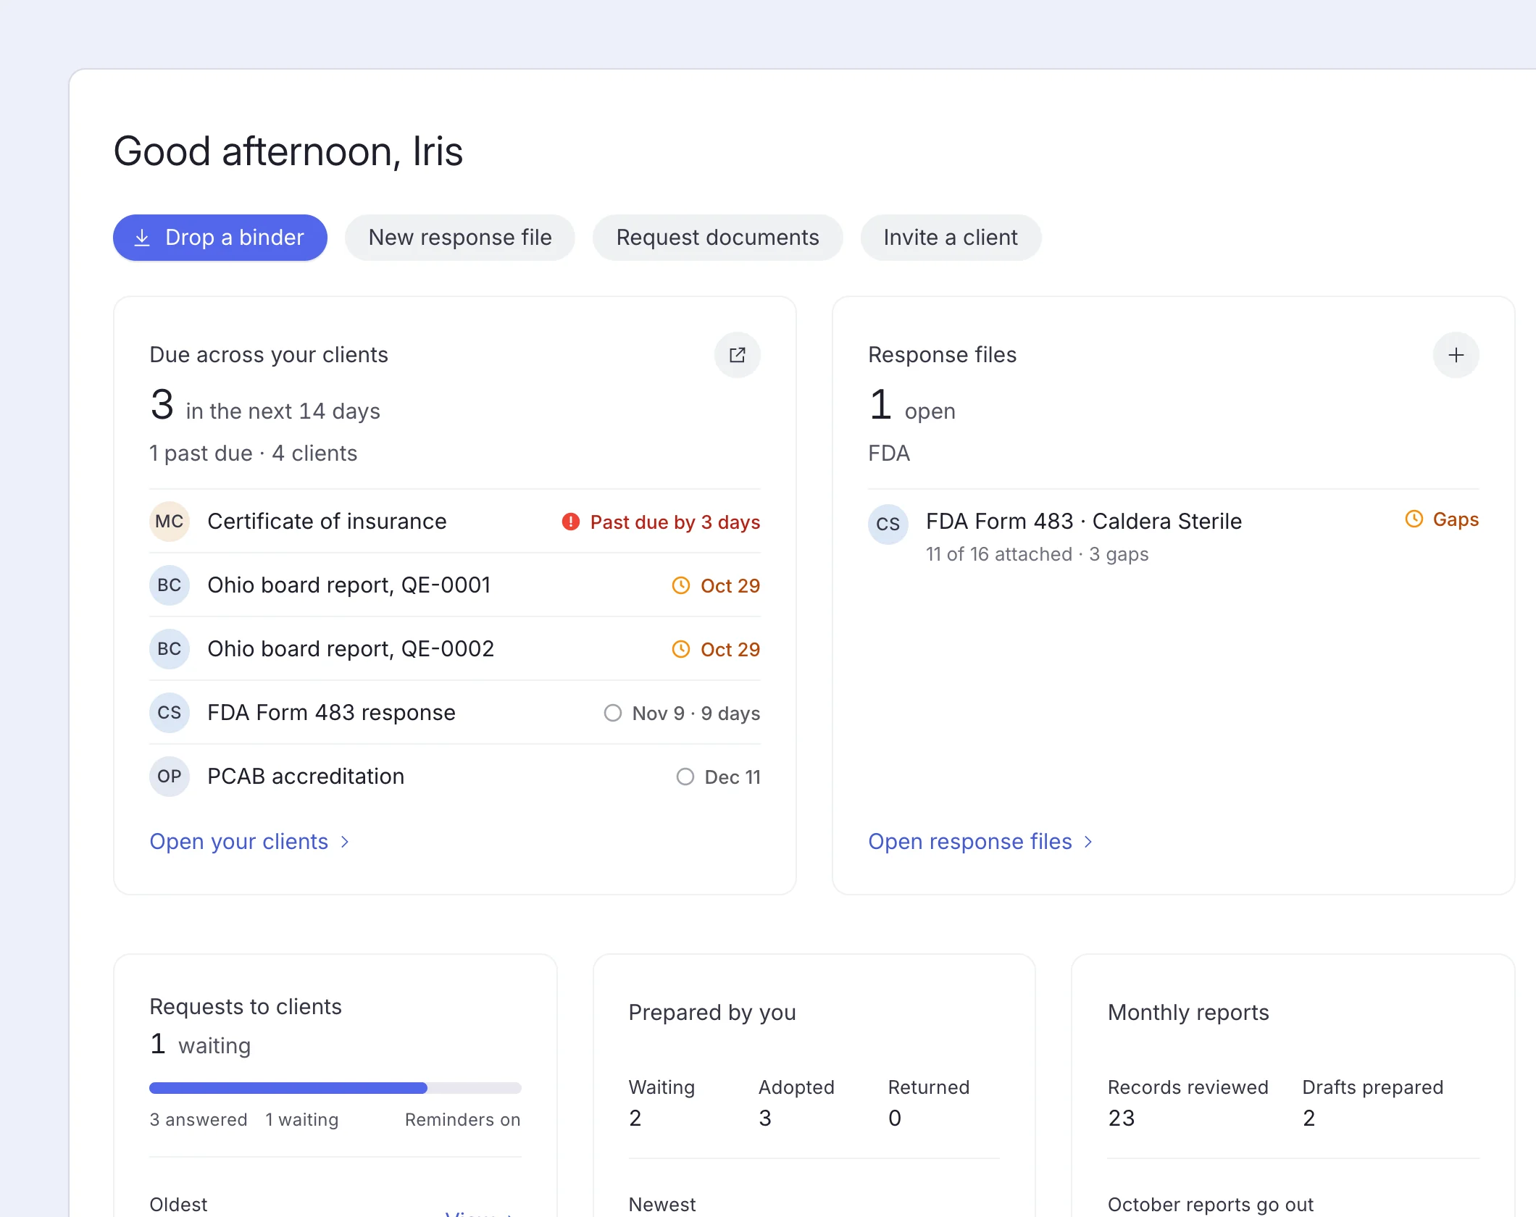Screen dimensions: 1536x1217
Task: Open Due across your clients external-link icon
Action: 738,355
